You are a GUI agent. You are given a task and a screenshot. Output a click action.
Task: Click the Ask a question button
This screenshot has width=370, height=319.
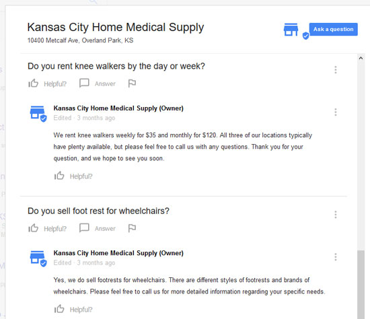(x=333, y=30)
